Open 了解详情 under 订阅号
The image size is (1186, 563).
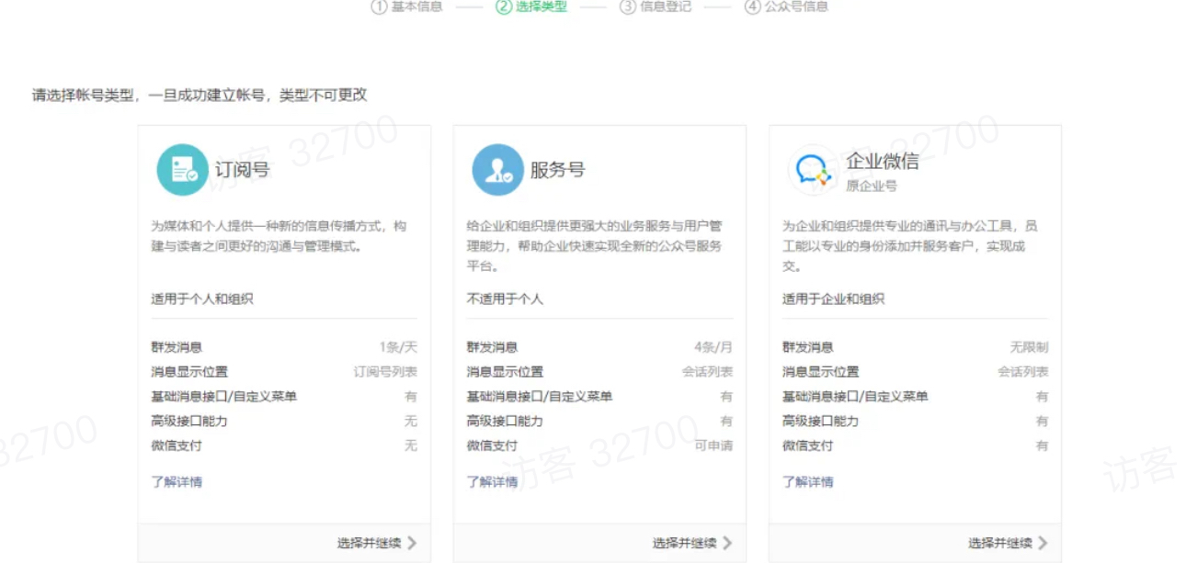(178, 481)
